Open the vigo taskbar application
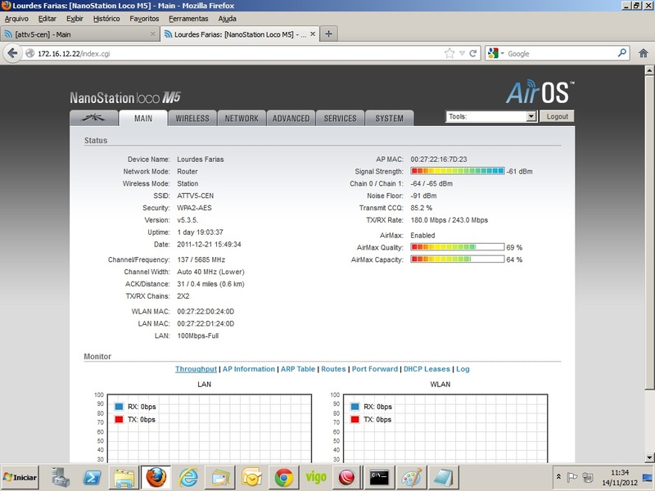This screenshot has width=655, height=491. tap(316, 477)
